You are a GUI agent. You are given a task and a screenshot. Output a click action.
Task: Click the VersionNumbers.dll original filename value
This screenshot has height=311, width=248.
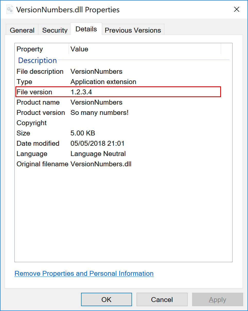coord(101,164)
